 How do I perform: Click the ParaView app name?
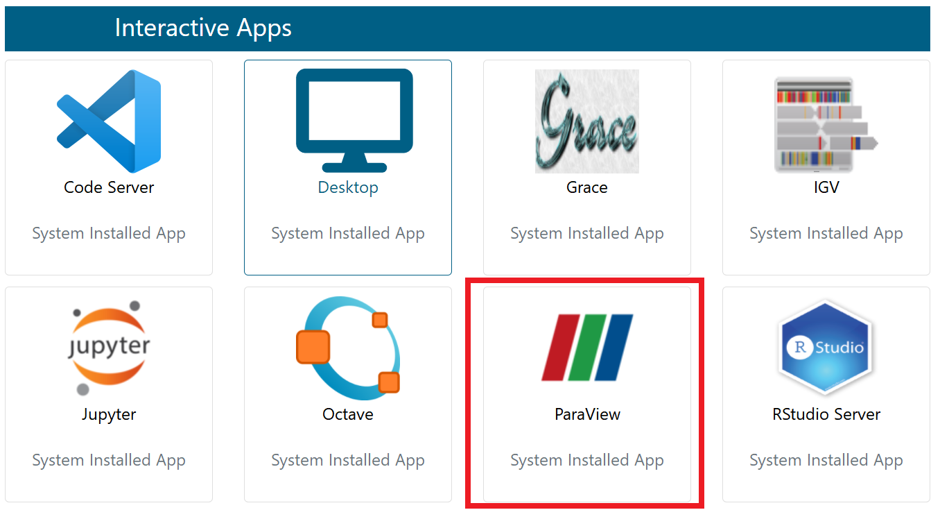click(587, 414)
